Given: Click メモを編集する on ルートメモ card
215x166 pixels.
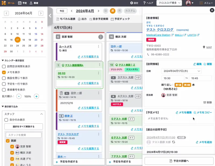Looking at the screenshot, I should [88, 56].
